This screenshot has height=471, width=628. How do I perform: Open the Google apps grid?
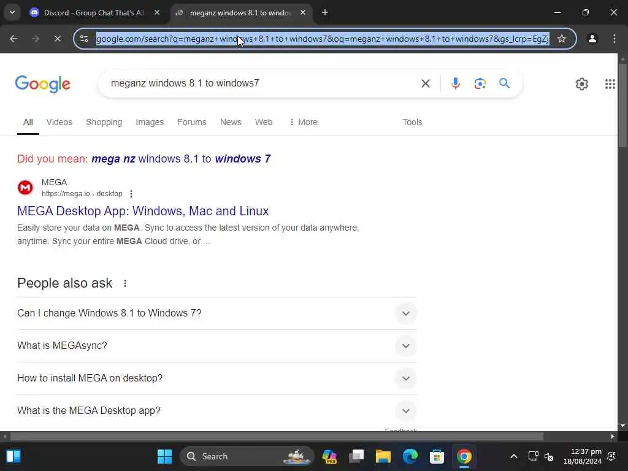(610, 83)
